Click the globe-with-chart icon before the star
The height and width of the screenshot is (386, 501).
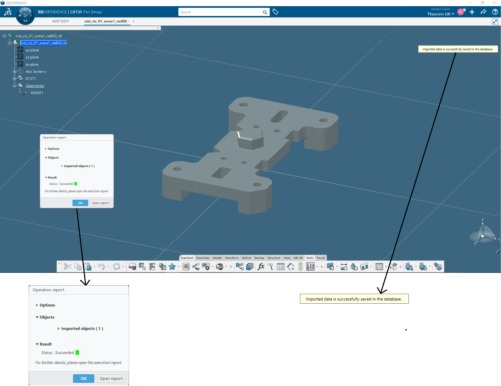(x=162, y=267)
